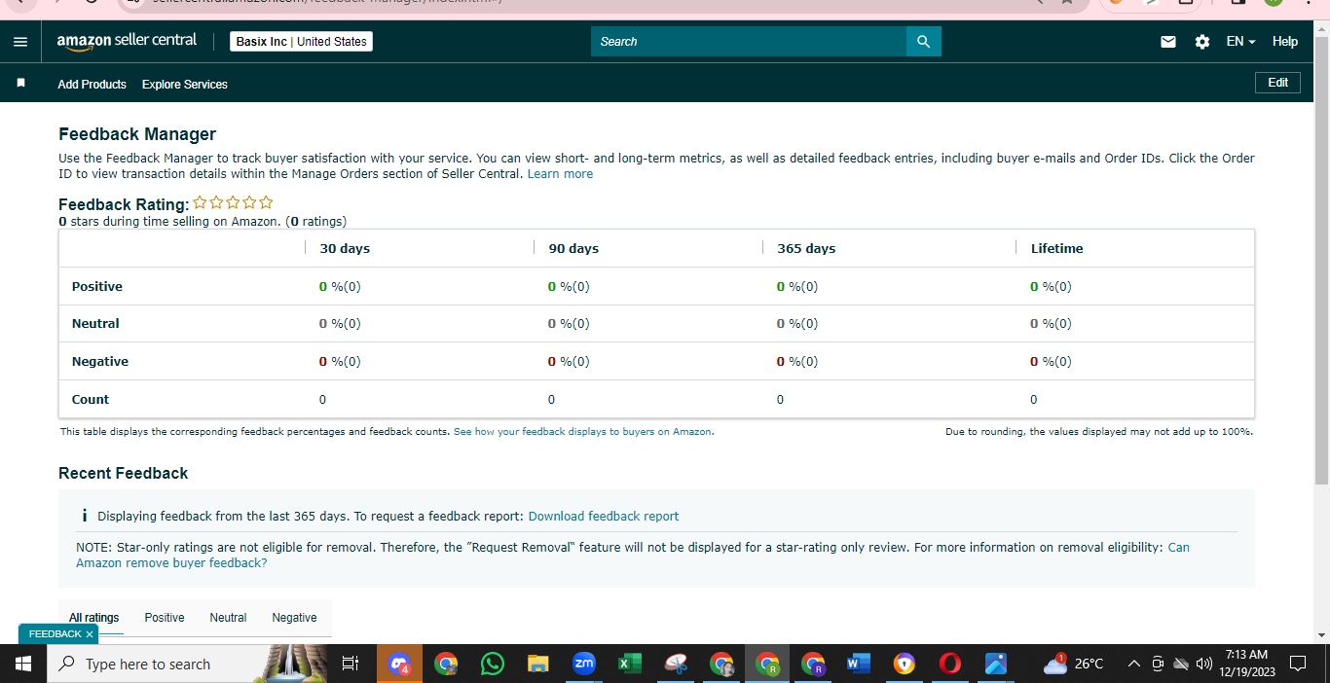Open the Basix Inc account switcher
The image size is (1330, 683).
(x=301, y=42)
